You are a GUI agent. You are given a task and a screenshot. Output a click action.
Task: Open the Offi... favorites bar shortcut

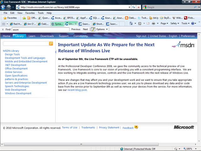click(x=32, y=18)
